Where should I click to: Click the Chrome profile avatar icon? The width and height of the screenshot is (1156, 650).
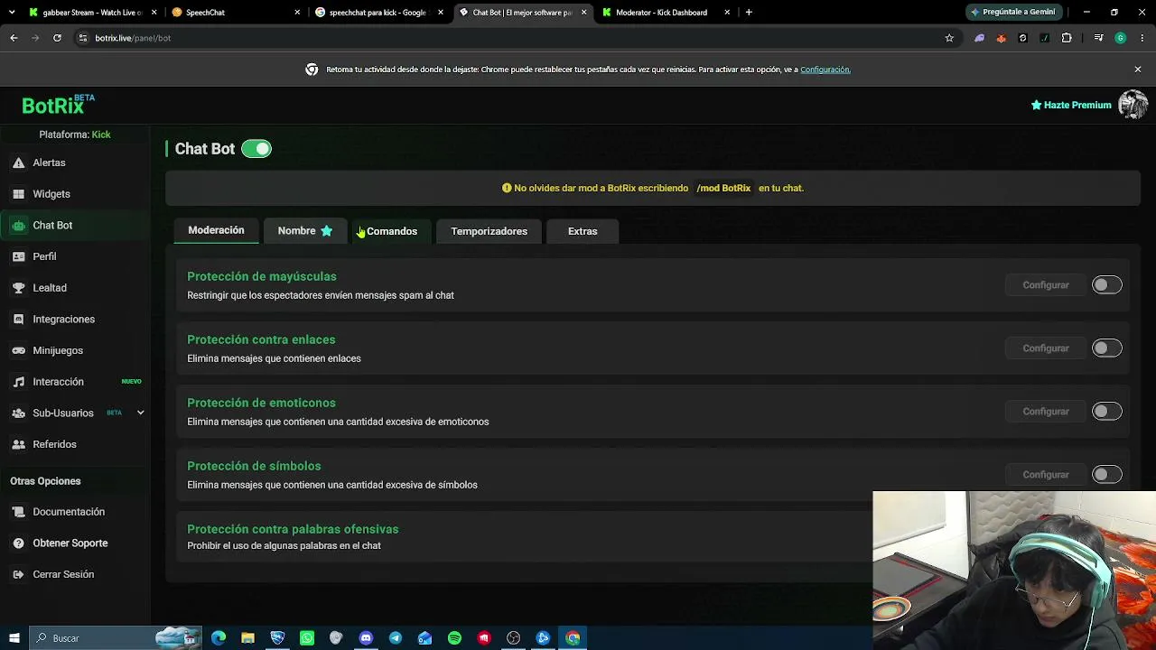1120,38
